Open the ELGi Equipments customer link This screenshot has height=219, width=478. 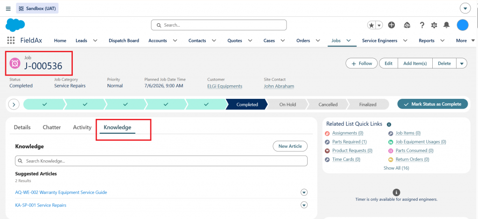pos(225,86)
